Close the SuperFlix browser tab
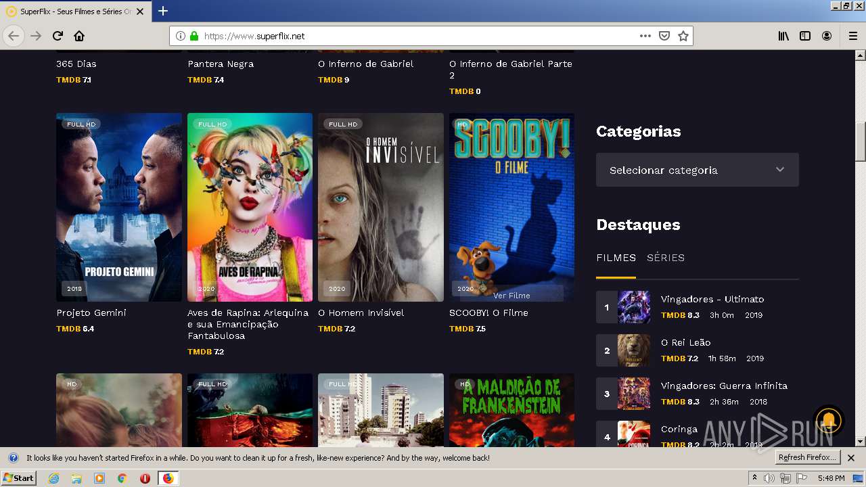This screenshot has width=866, height=487. tap(140, 11)
